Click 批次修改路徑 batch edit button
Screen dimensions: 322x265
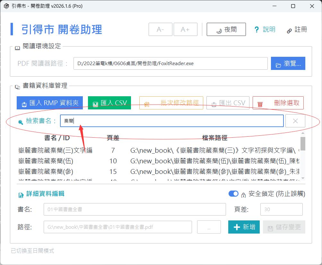[x=171, y=103]
